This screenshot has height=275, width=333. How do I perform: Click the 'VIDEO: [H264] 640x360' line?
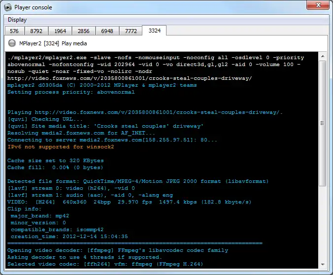pyautogui.click(x=130, y=202)
